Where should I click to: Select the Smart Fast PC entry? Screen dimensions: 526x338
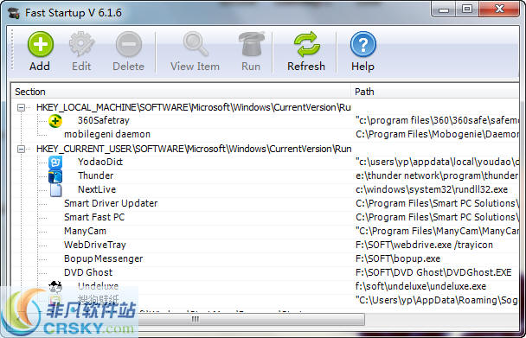point(94,217)
